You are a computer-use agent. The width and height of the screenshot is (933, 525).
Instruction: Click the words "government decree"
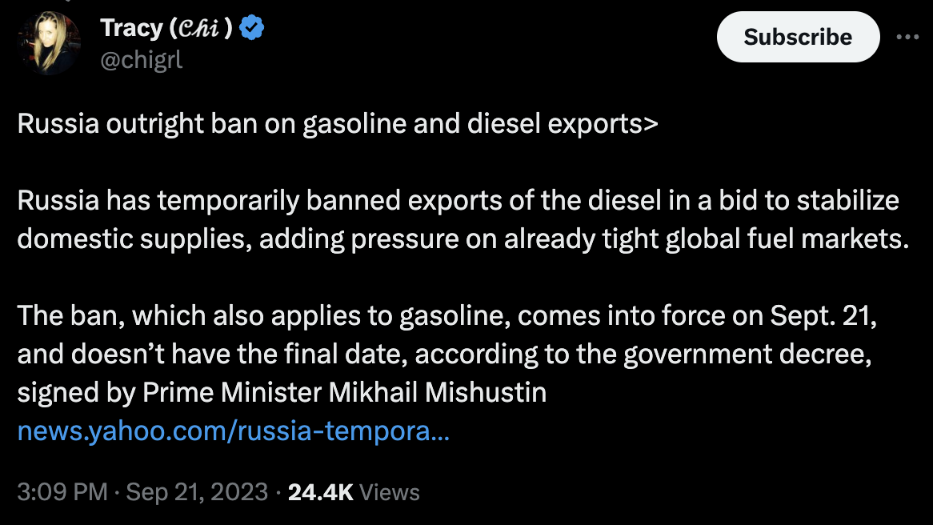(745, 355)
